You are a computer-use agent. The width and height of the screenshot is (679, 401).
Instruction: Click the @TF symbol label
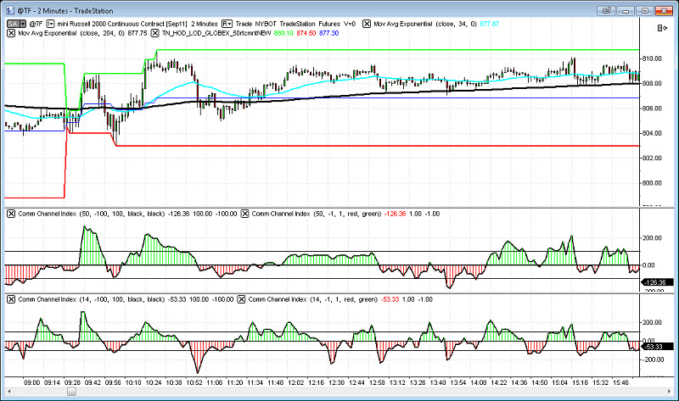(36, 24)
